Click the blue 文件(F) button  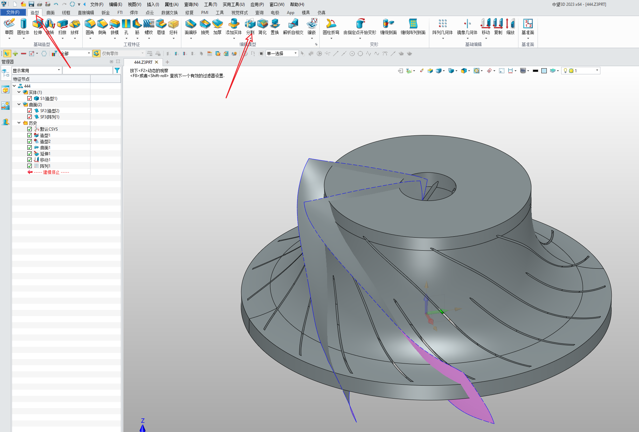[13, 12]
